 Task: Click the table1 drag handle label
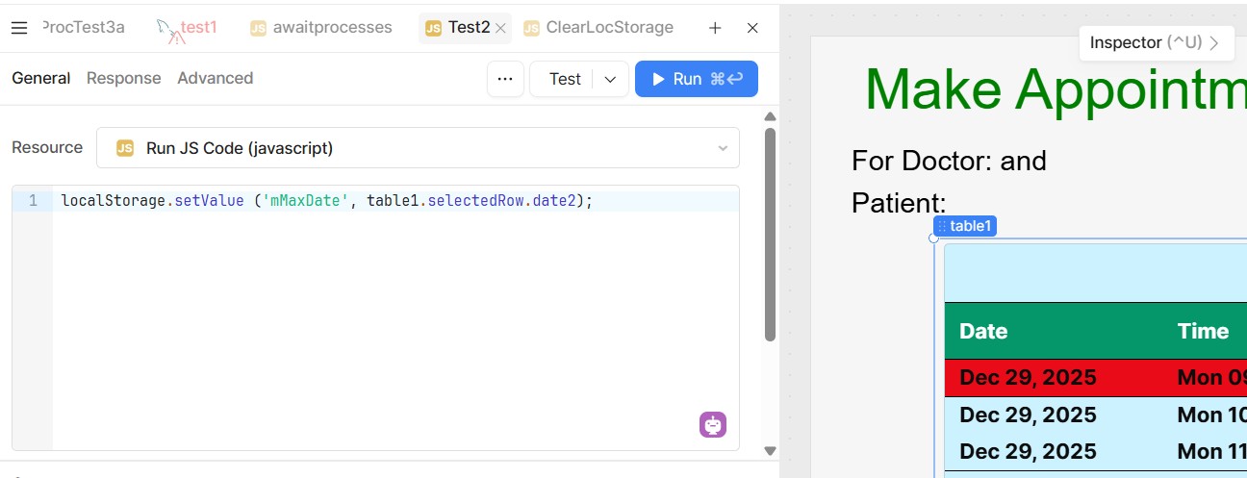tap(964, 226)
